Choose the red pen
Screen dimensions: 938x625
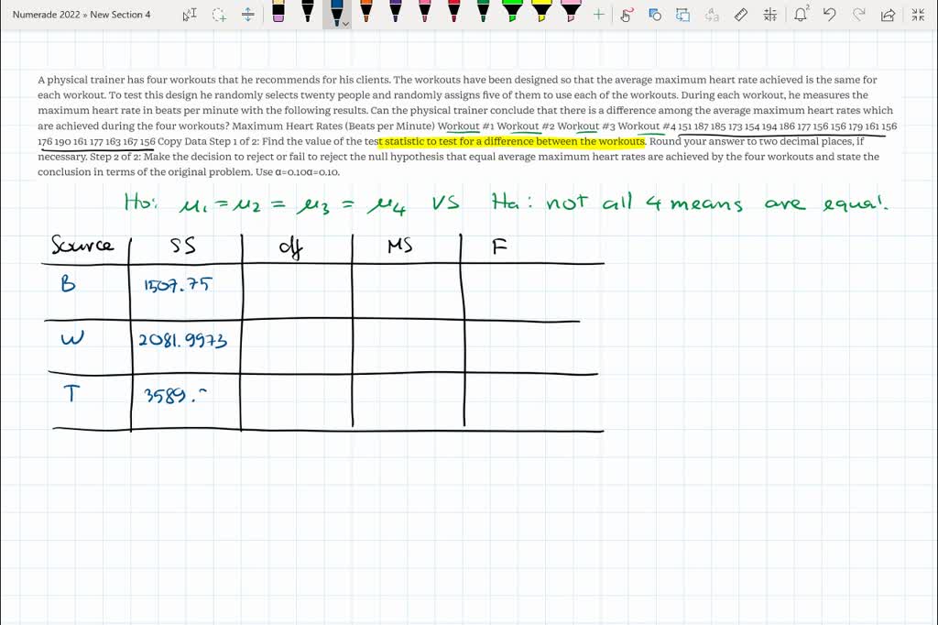tap(454, 12)
